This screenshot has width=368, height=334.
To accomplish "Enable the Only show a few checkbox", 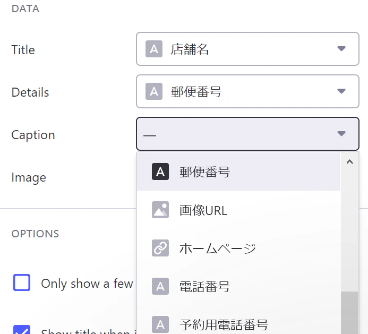I will click(22, 282).
